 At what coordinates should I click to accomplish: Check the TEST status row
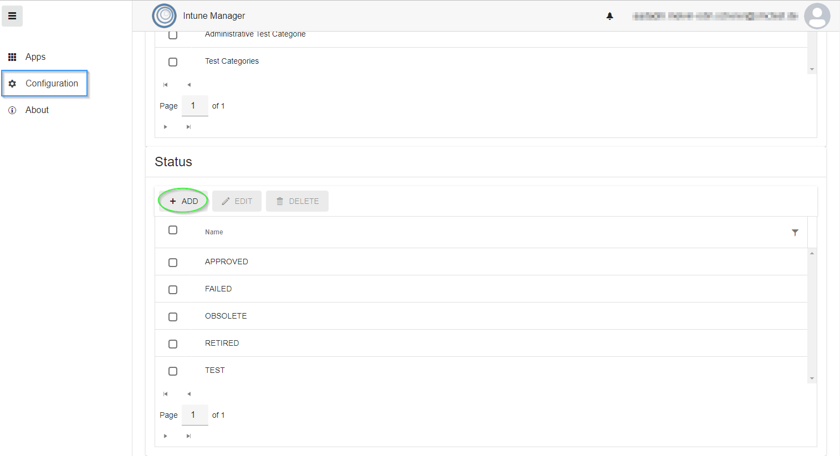173,371
